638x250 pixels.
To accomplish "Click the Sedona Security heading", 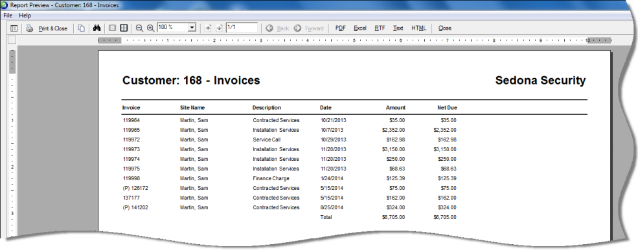I will pos(540,81).
